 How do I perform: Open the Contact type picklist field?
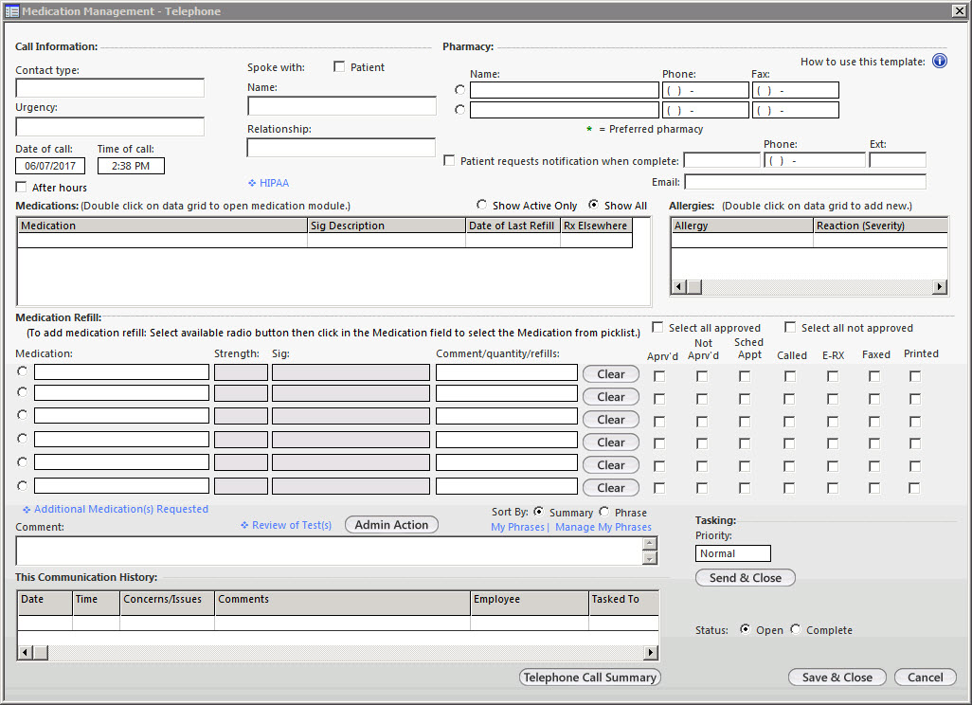click(x=110, y=88)
